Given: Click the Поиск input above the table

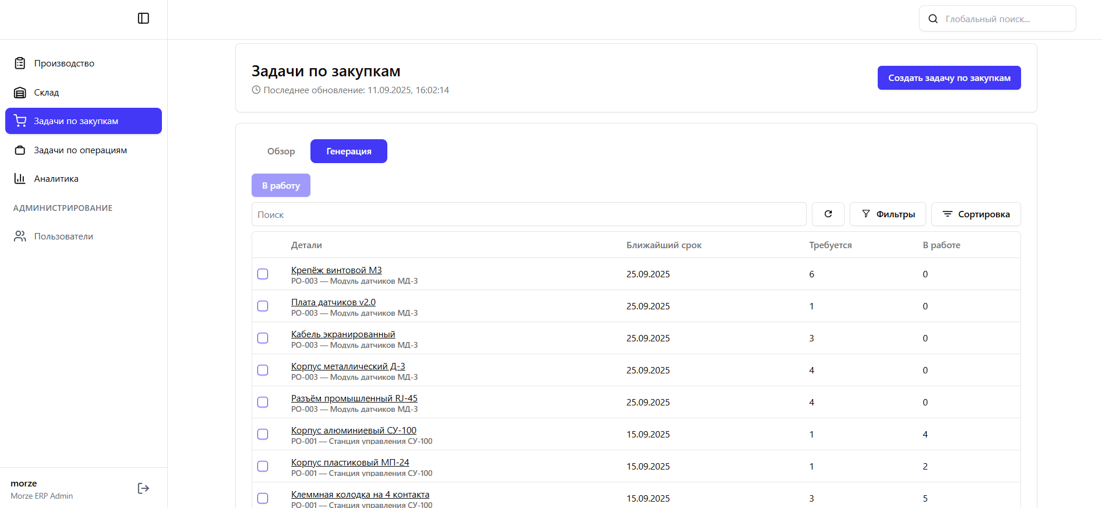Looking at the screenshot, I should pos(528,214).
